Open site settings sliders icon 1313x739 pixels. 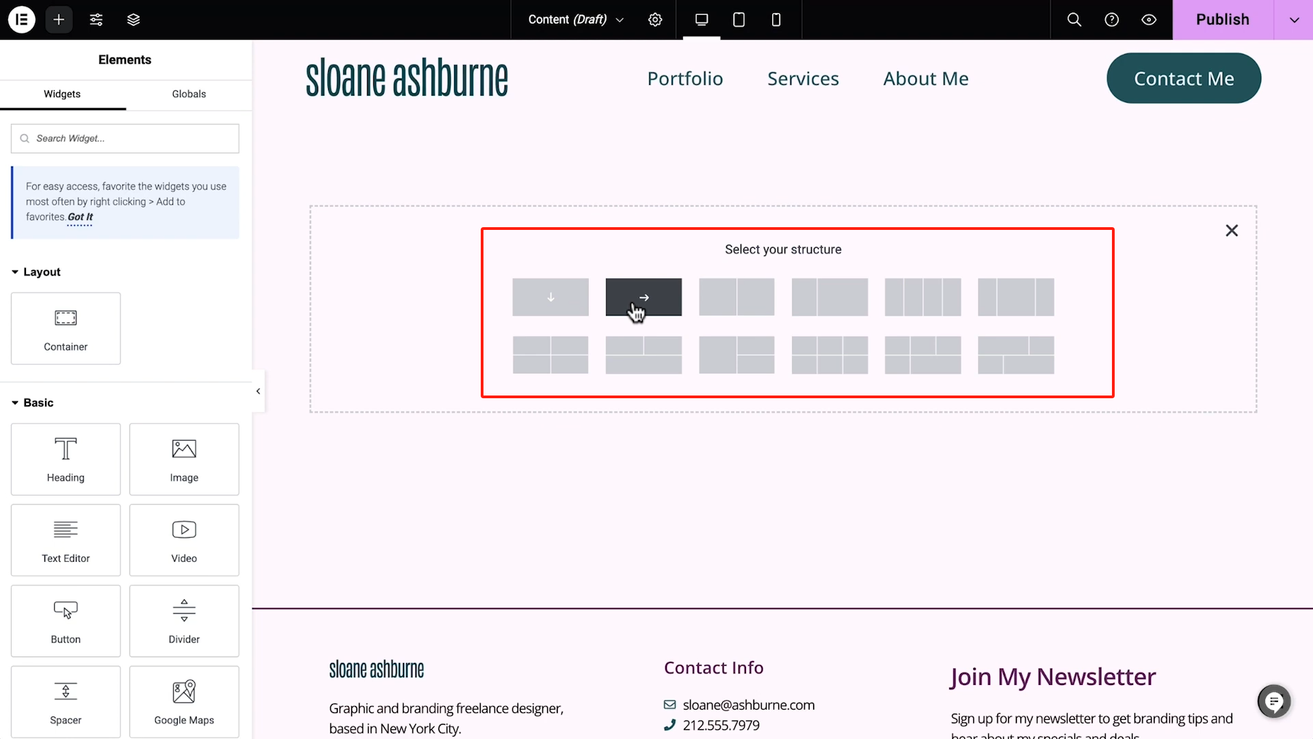[96, 20]
